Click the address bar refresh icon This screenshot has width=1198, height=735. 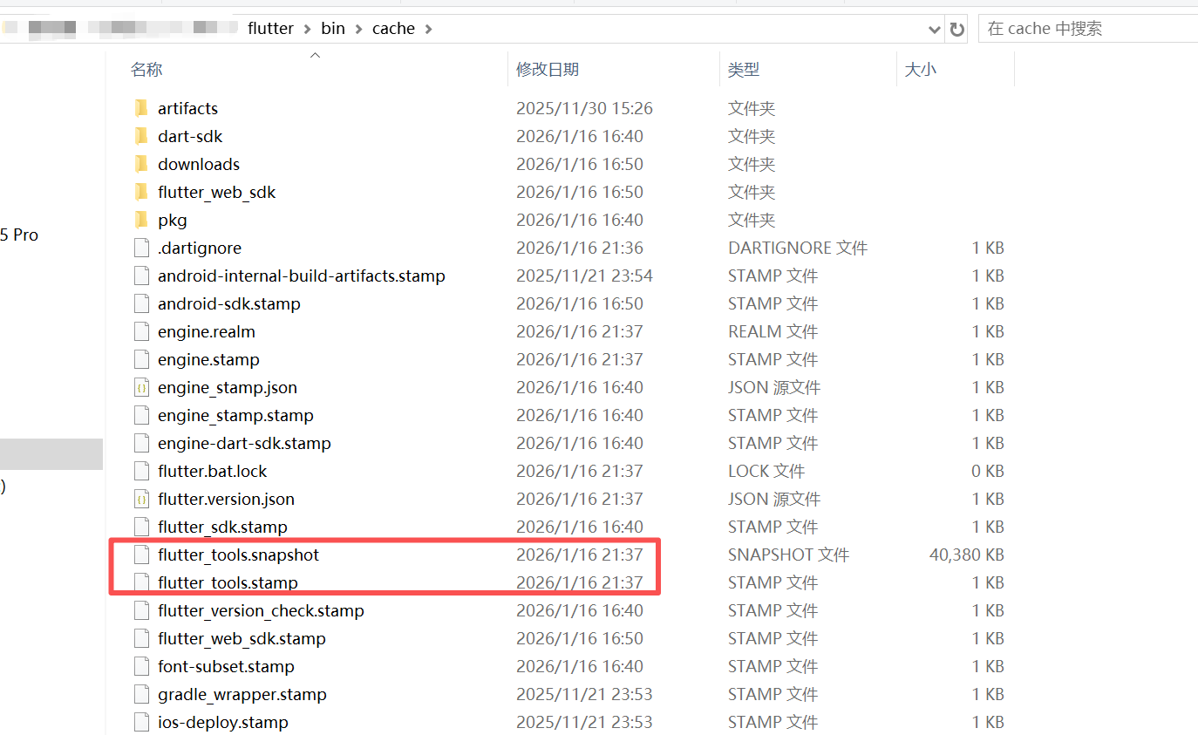click(956, 28)
